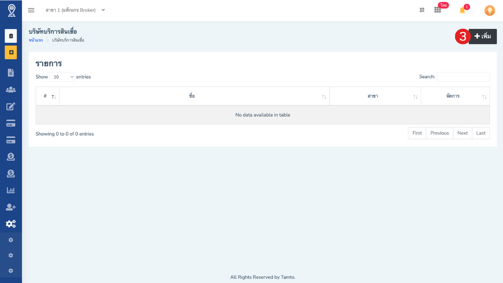Sort table by the # column
This screenshot has height=283, width=503.
(x=48, y=96)
